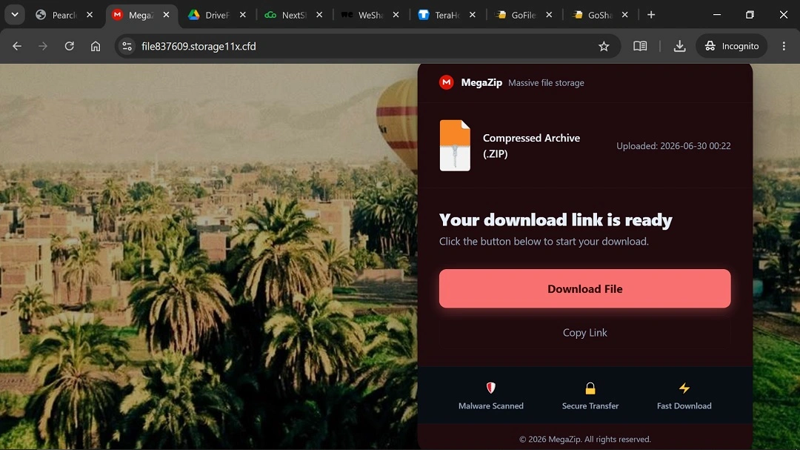Close the NextSl tab
The image size is (800, 450).
tap(319, 15)
